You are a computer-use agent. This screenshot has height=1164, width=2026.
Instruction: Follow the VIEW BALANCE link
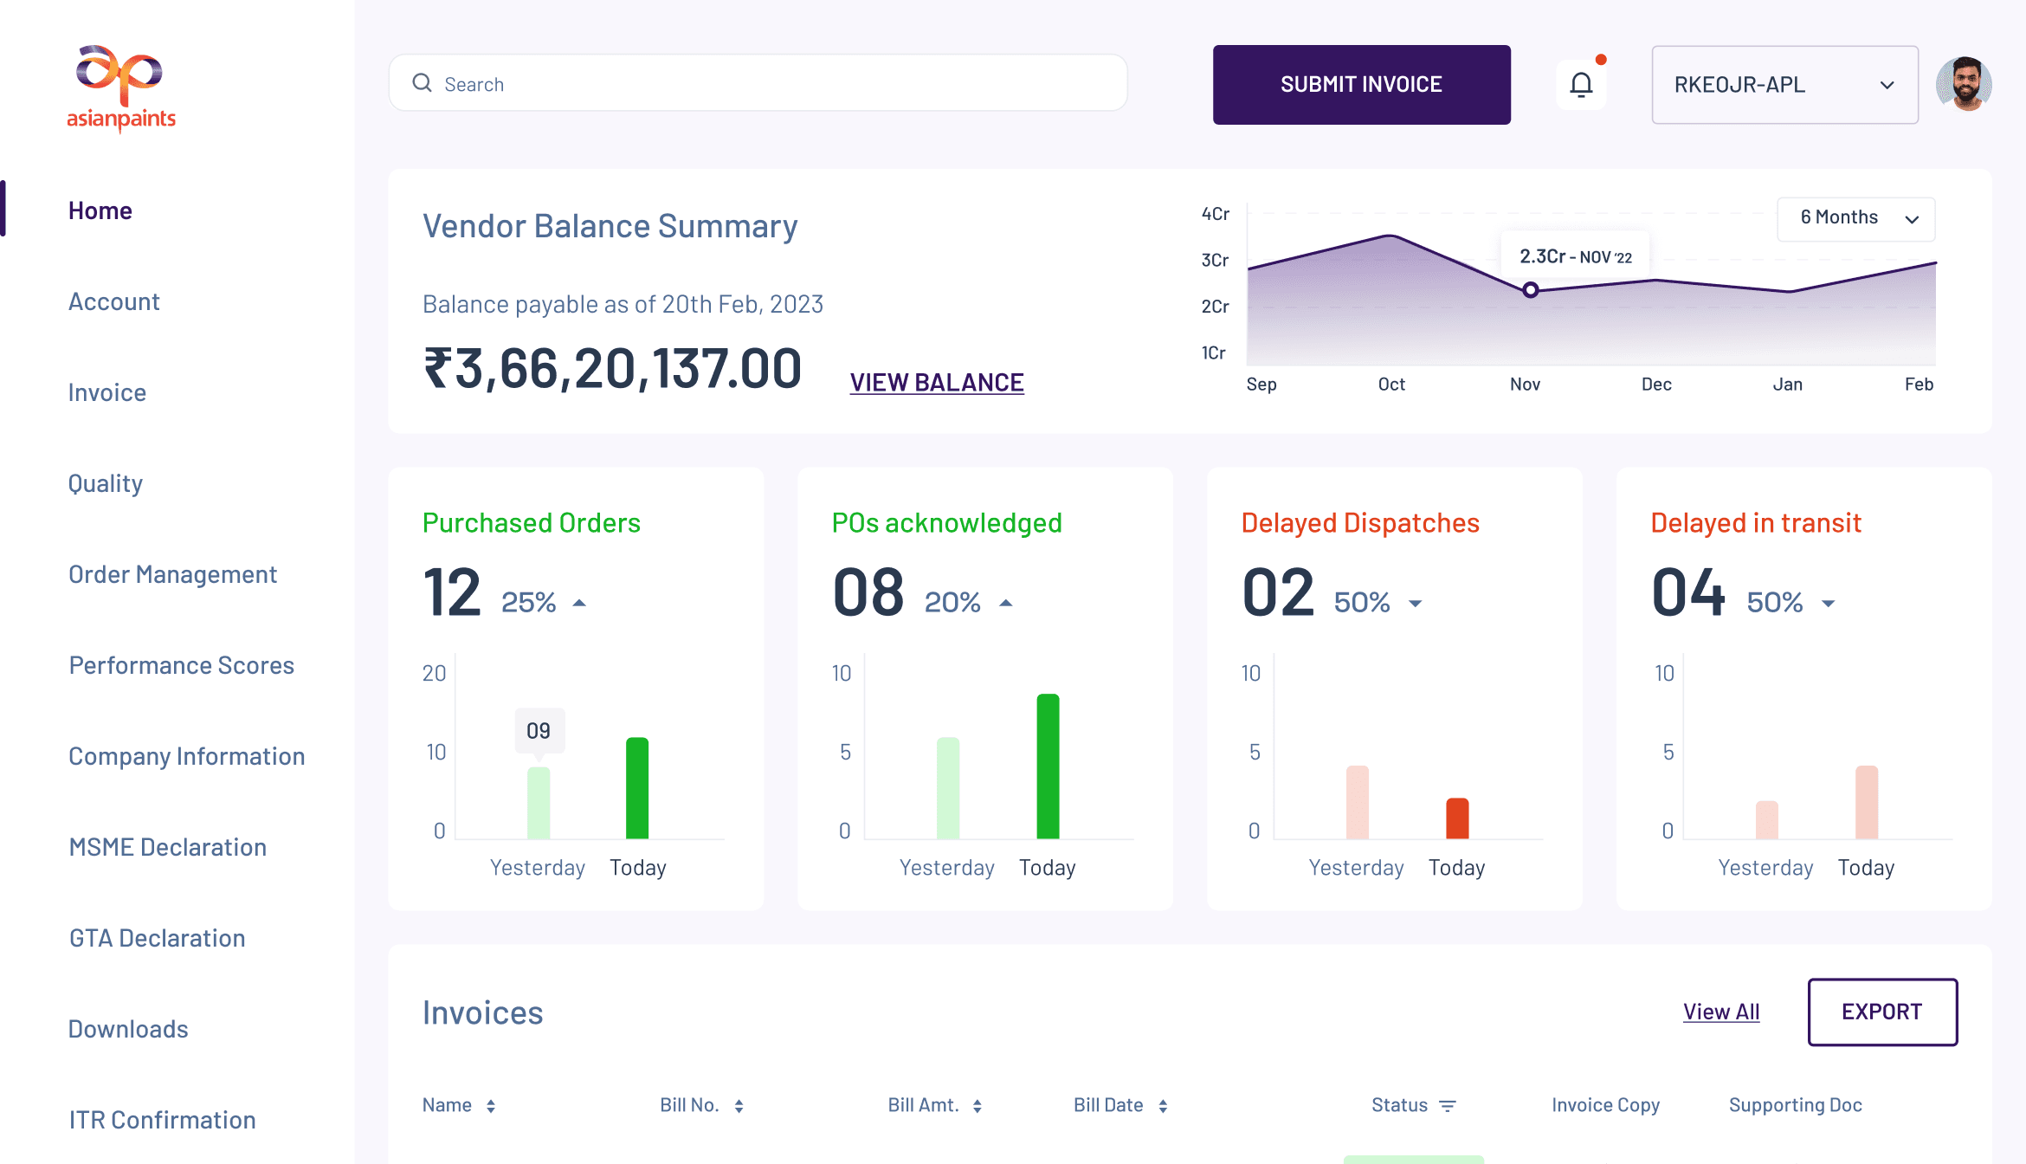(x=937, y=382)
